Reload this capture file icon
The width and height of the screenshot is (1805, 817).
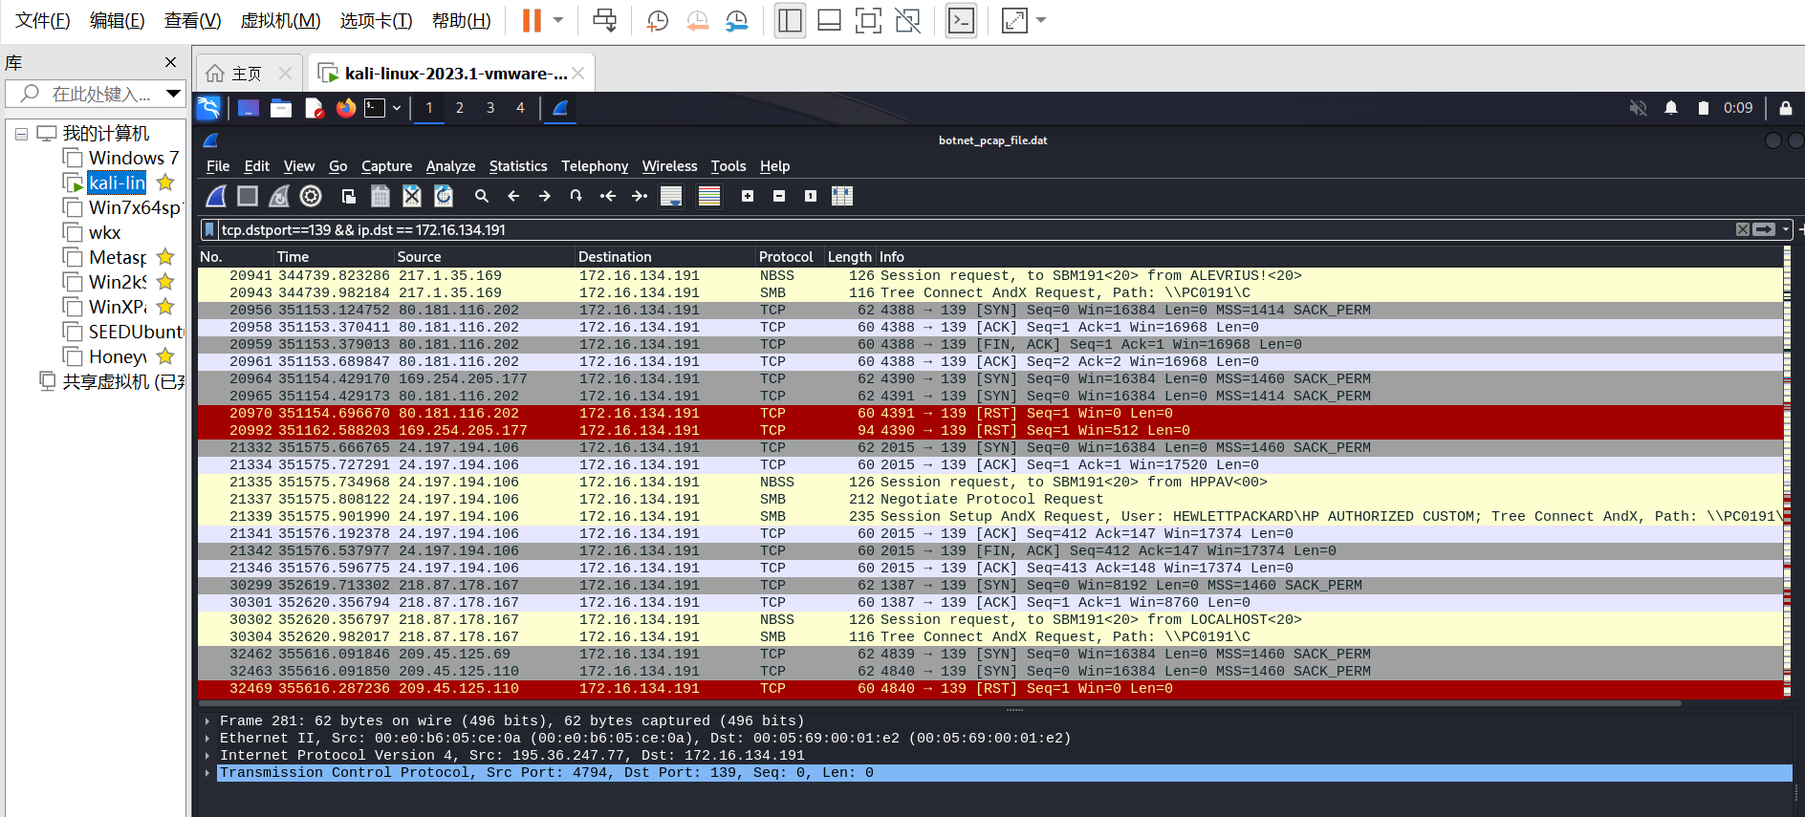click(444, 196)
